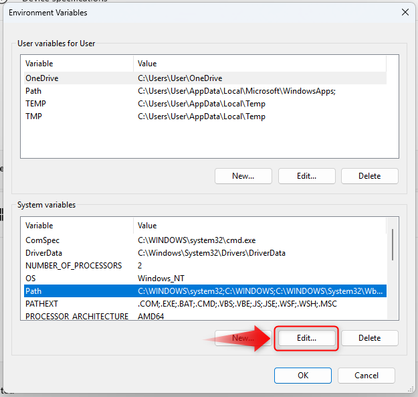Close the Environment Variables dialog

tap(405, 12)
